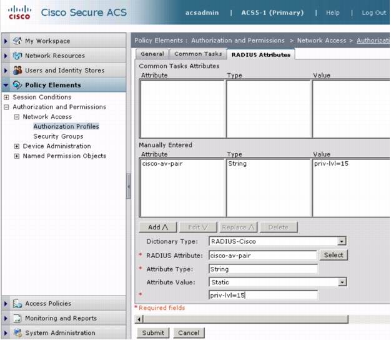Open Device Administration tree item
391x340 pixels.
pos(57,146)
